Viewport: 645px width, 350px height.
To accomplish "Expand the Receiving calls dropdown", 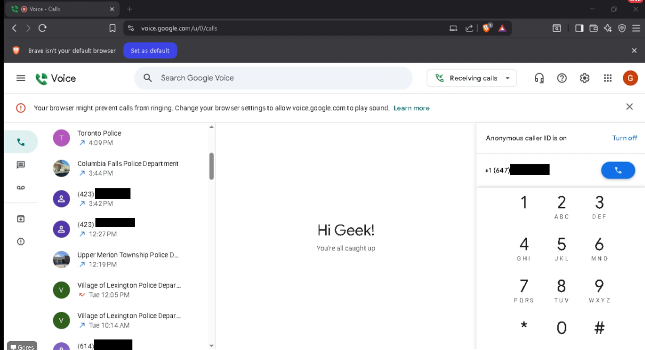I will click(471, 78).
